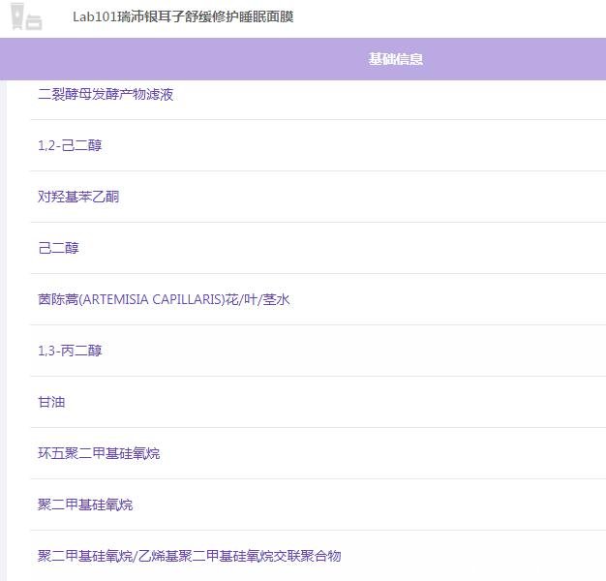This screenshot has height=581, width=606.
Task: Open the 茵陈蒿 (ARTEMISIA CAPILLARIS) ingredient
Action: coord(164,300)
